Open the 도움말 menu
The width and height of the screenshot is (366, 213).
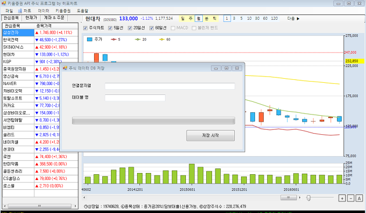click(x=82, y=10)
